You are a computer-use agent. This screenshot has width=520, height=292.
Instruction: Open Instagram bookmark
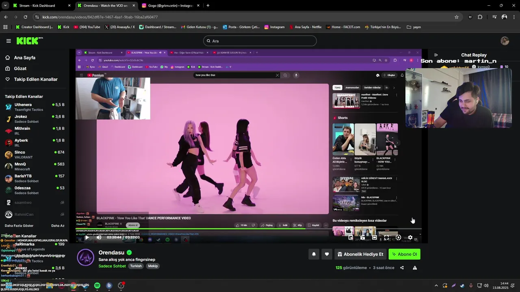(274, 27)
